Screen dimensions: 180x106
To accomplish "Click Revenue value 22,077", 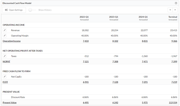I will pyautogui.click(x=144, y=30).
